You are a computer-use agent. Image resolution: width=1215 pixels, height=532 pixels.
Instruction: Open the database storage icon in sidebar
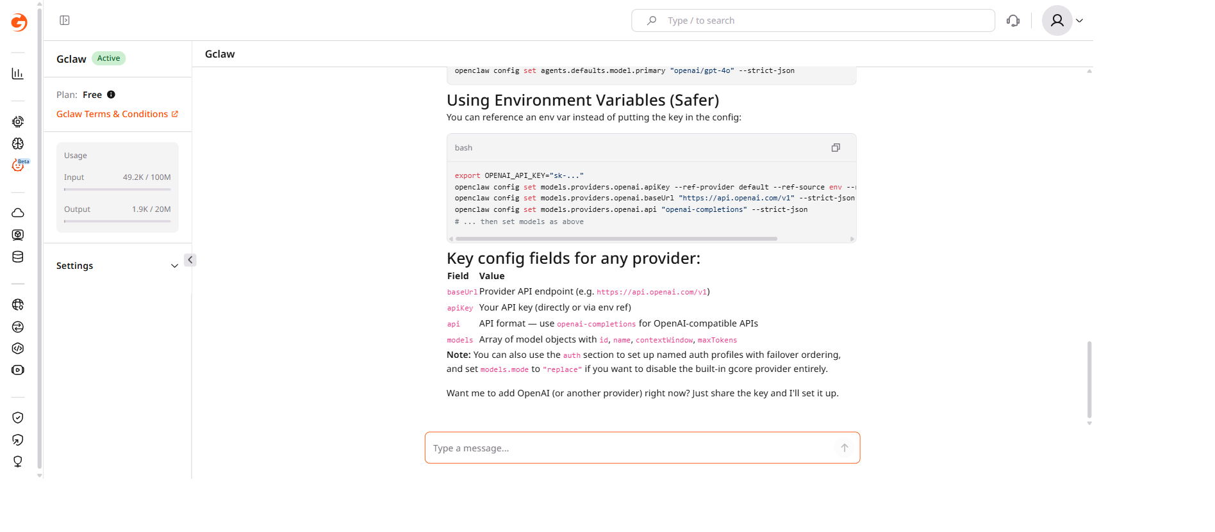click(18, 257)
